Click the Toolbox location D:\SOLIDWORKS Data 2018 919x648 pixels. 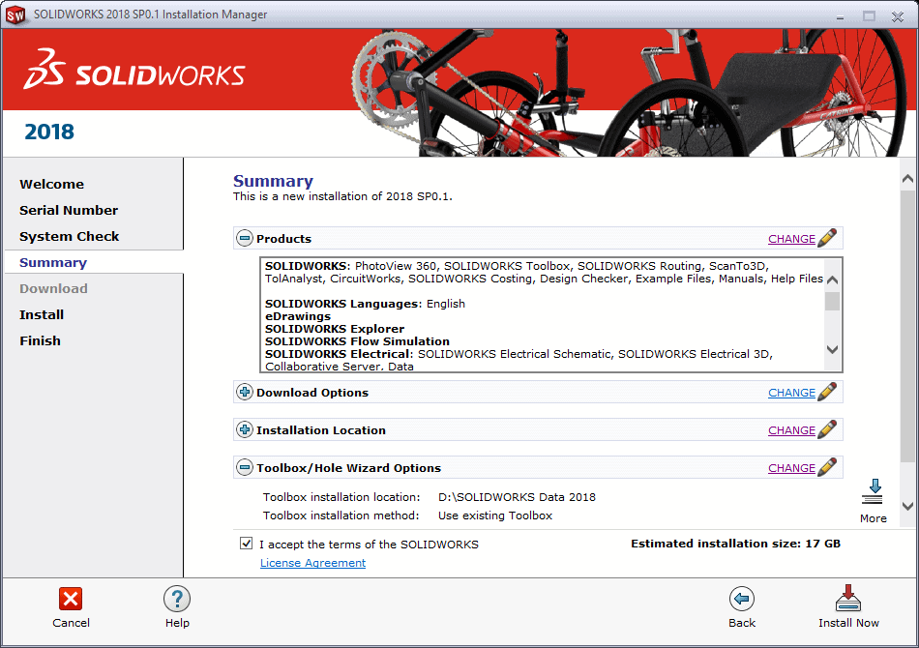[517, 497]
